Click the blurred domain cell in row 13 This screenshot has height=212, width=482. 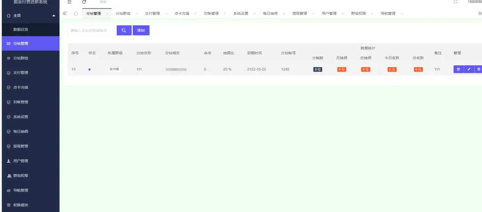tap(176, 70)
